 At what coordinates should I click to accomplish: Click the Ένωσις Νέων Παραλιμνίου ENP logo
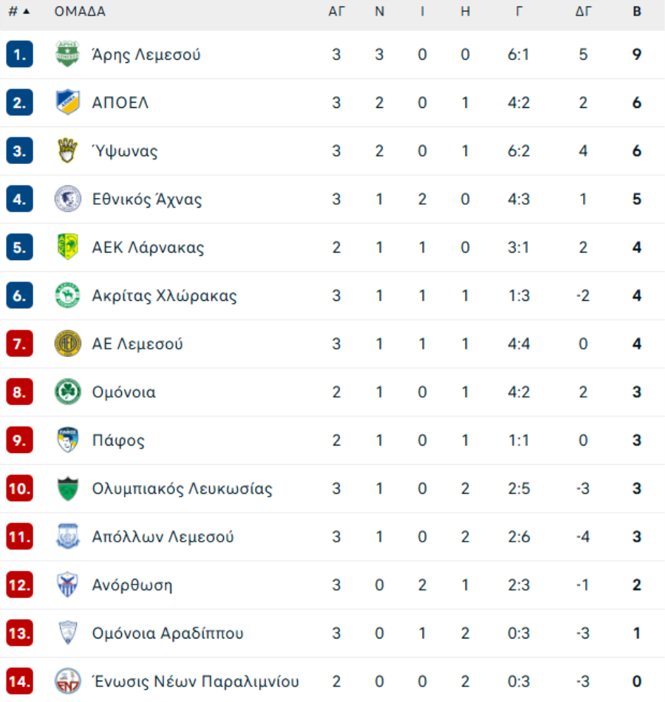pos(68,681)
